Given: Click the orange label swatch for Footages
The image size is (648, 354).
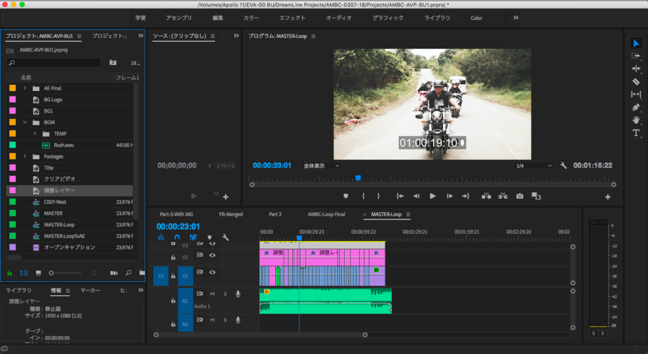Looking at the screenshot, I should 12,156.
